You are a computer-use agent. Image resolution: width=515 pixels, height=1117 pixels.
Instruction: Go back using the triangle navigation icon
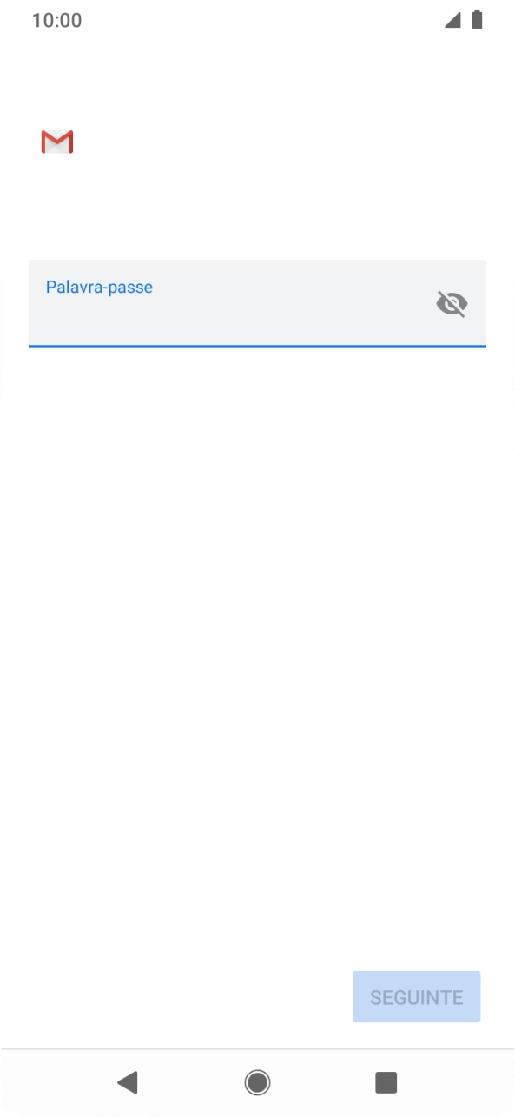click(128, 1082)
